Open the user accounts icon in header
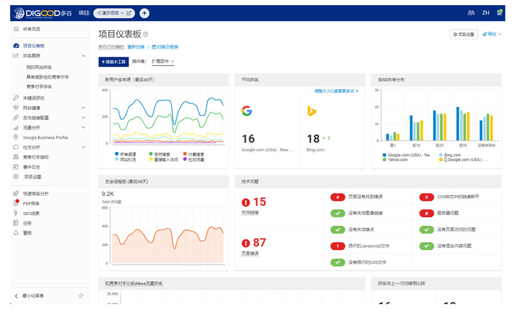Screen dimensions: 515x313 (x=471, y=13)
